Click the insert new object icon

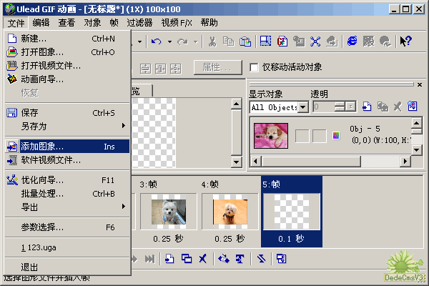coord(367,107)
